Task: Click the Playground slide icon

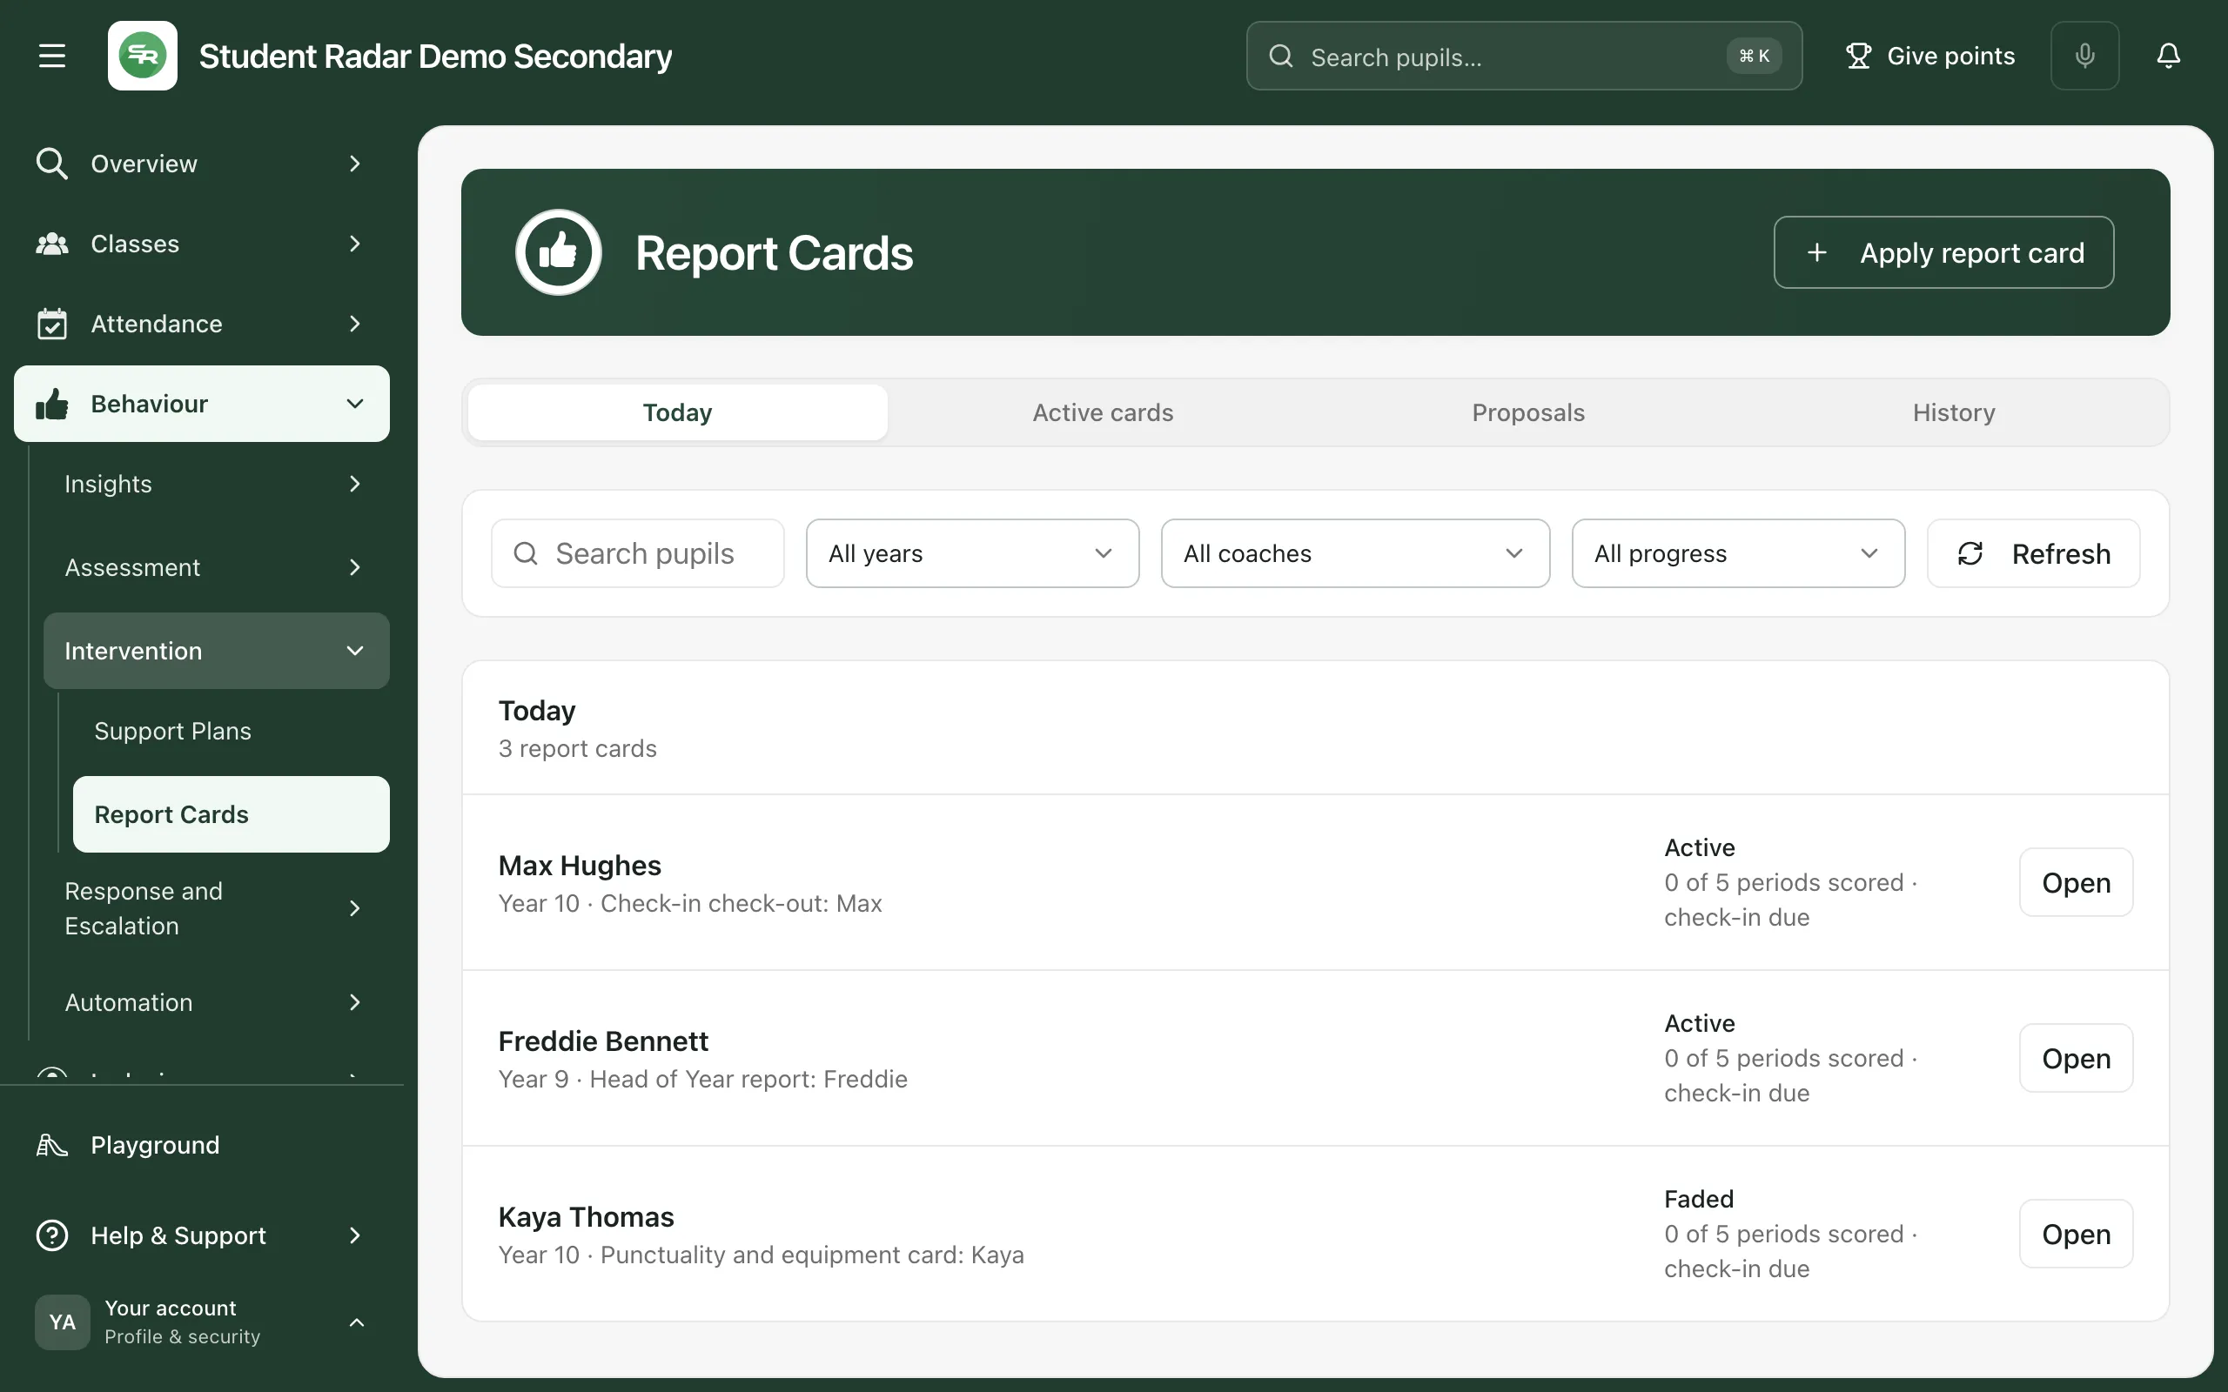Action: pyautogui.click(x=51, y=1145)
